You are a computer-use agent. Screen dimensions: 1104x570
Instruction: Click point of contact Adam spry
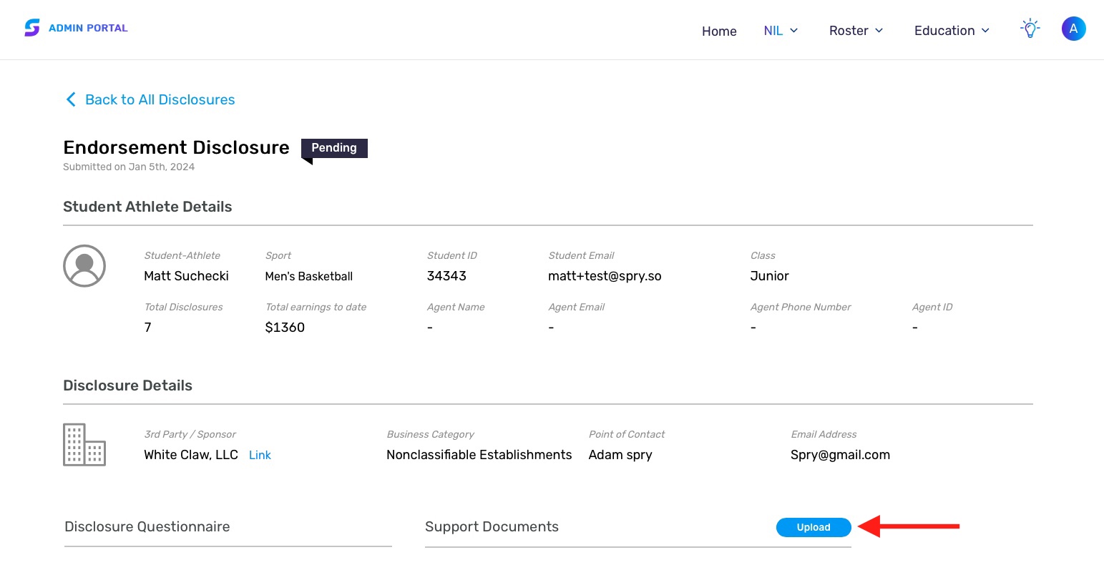[x=620, y=455]
